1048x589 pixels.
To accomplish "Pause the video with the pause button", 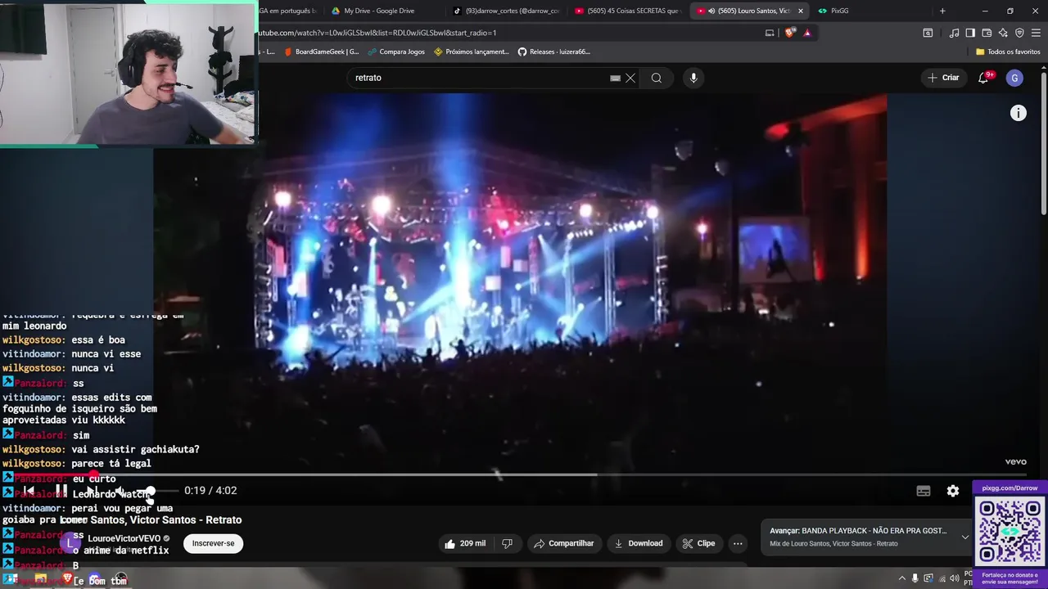I will pos(61,491).
